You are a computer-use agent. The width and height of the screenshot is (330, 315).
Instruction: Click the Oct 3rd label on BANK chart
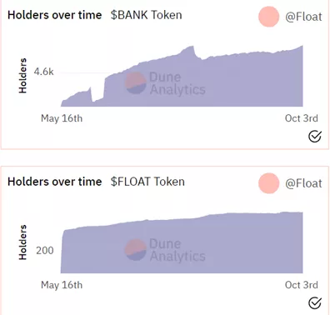click(x=302, y=118)
